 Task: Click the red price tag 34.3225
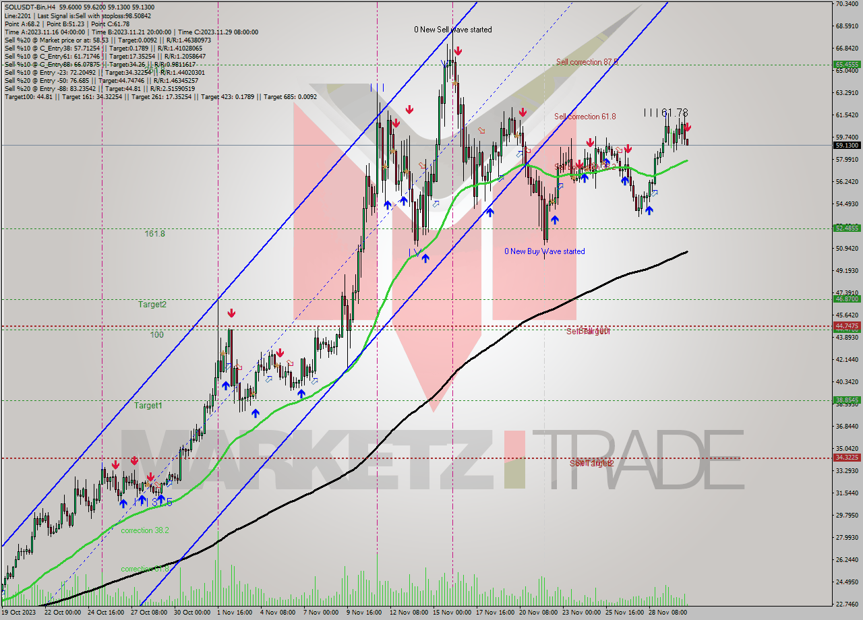coord(847,457)
